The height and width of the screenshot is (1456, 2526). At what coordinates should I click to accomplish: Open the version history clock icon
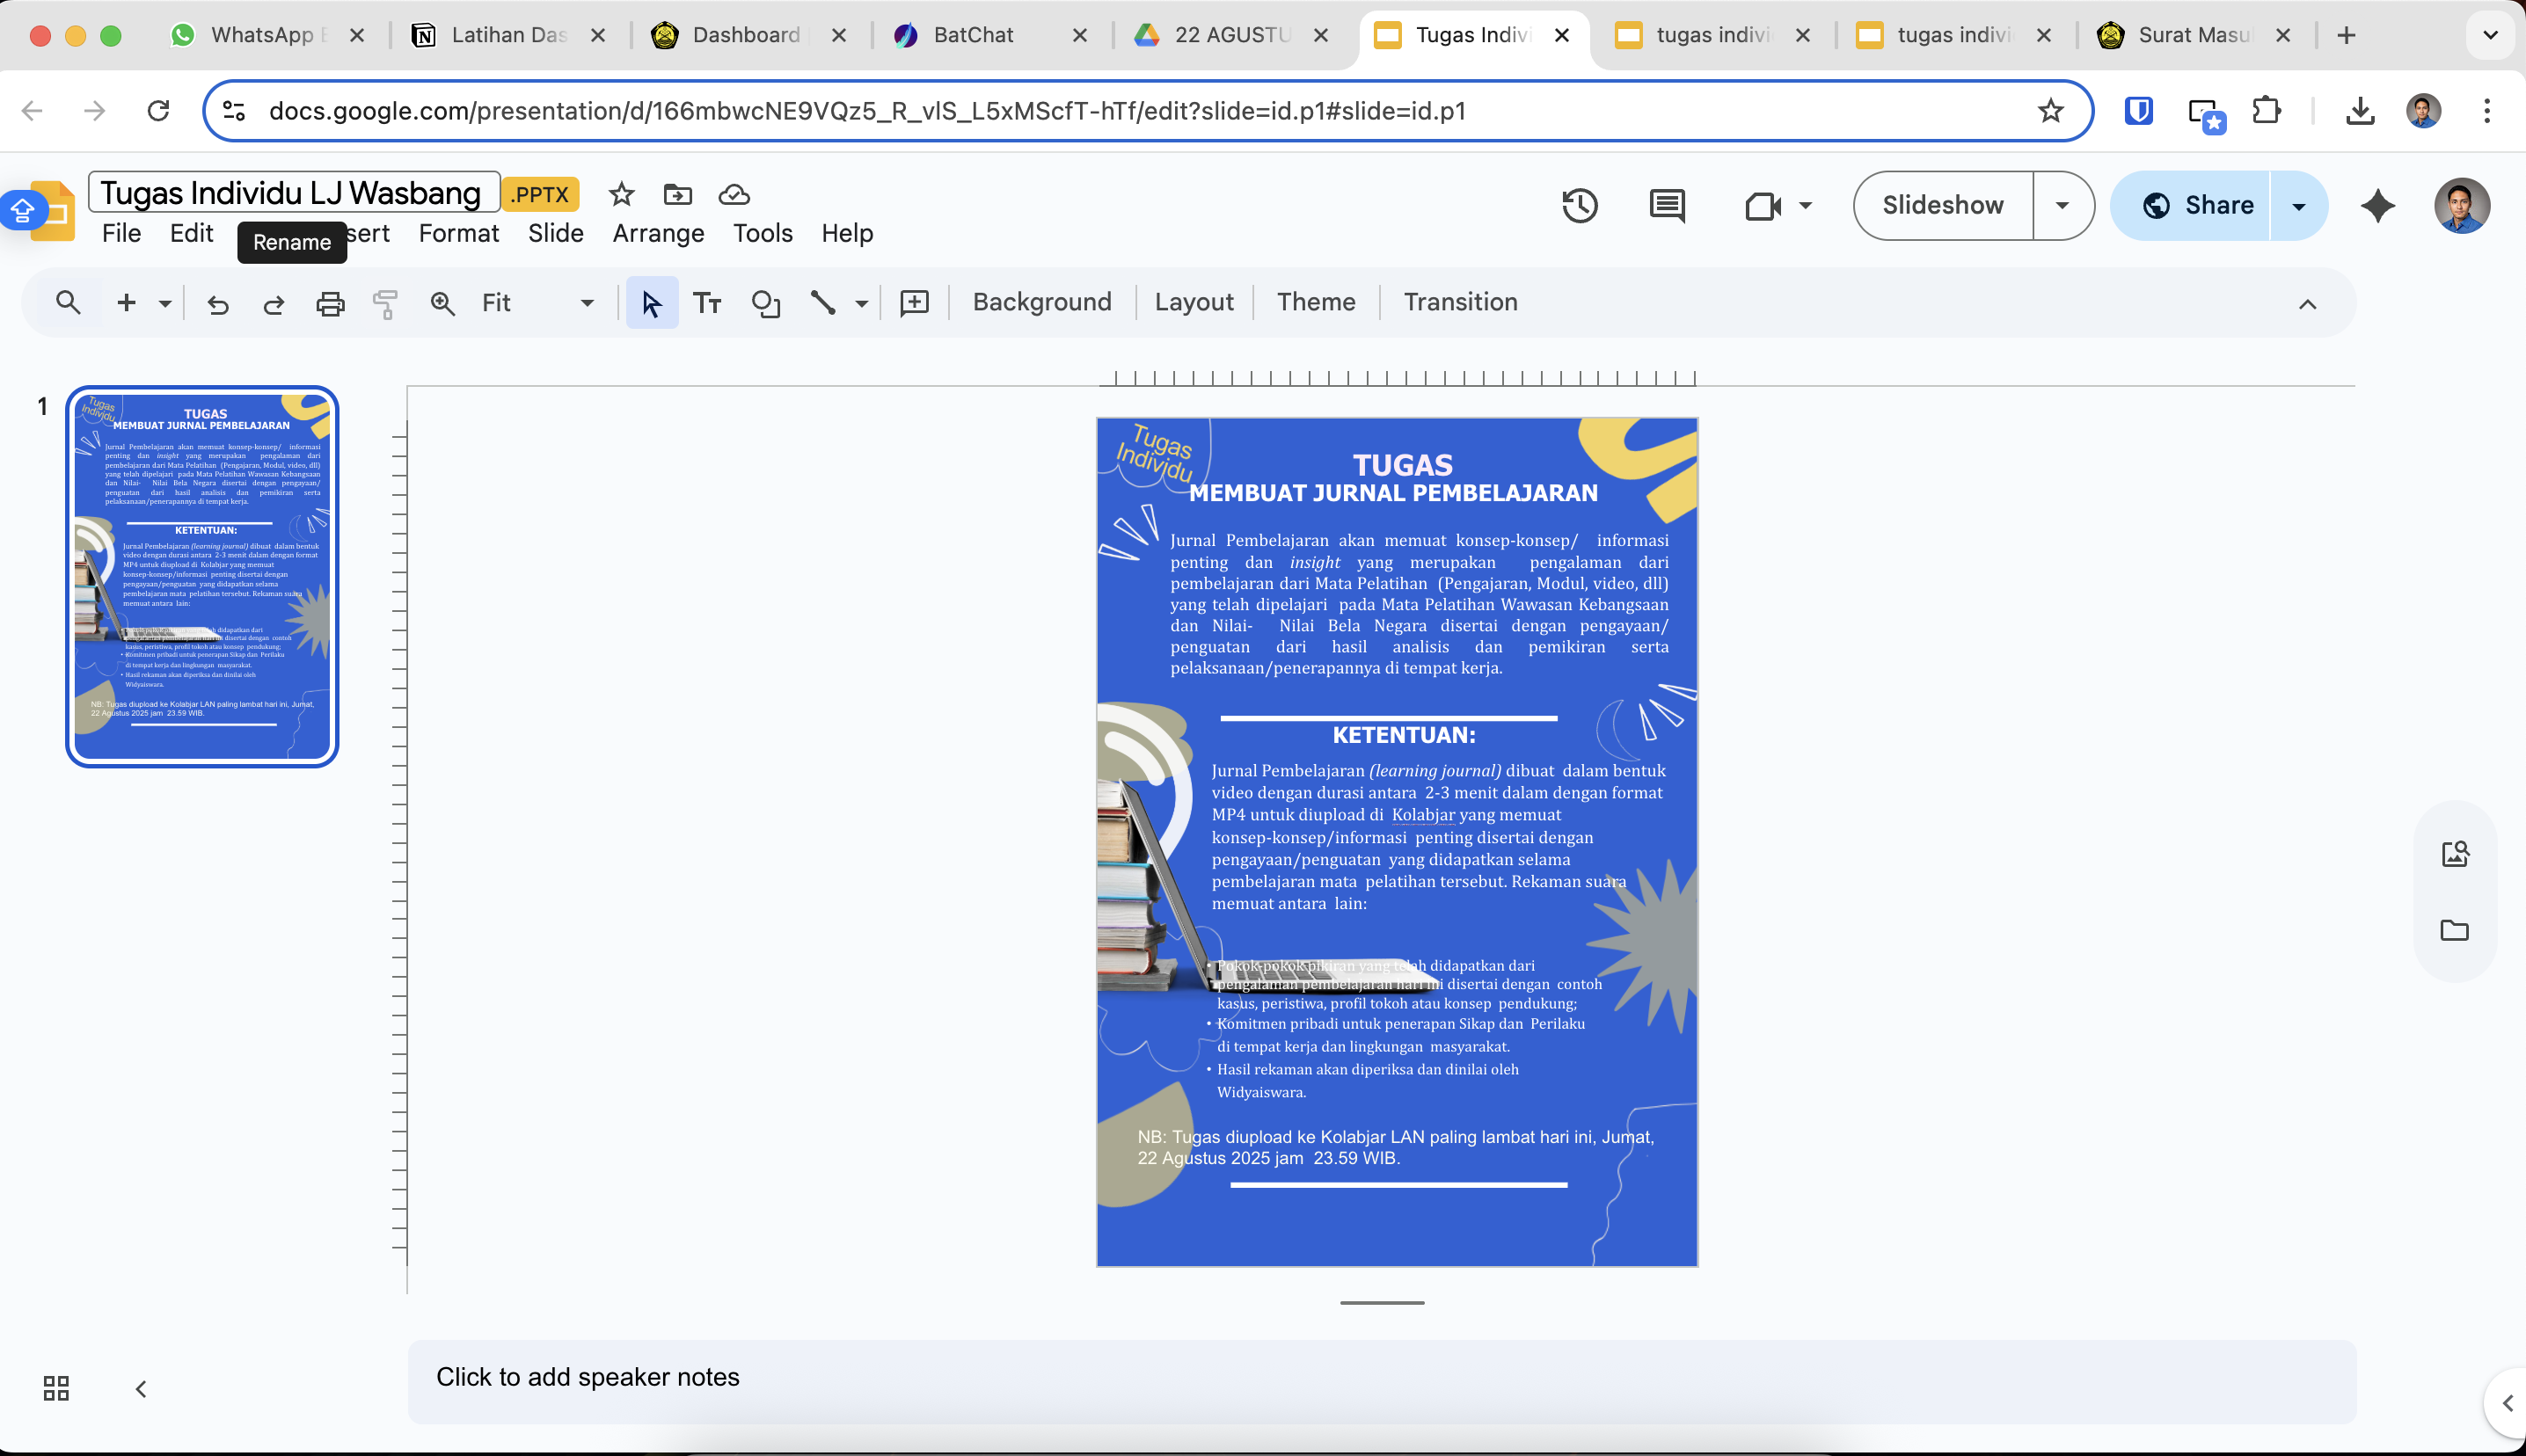point(1579,206)
